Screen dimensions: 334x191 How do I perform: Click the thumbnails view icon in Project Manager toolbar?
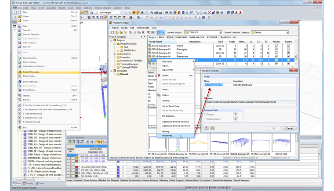[x=158, y=32]
